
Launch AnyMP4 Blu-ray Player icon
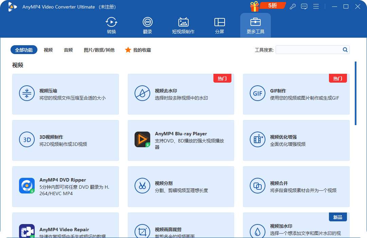142,139
